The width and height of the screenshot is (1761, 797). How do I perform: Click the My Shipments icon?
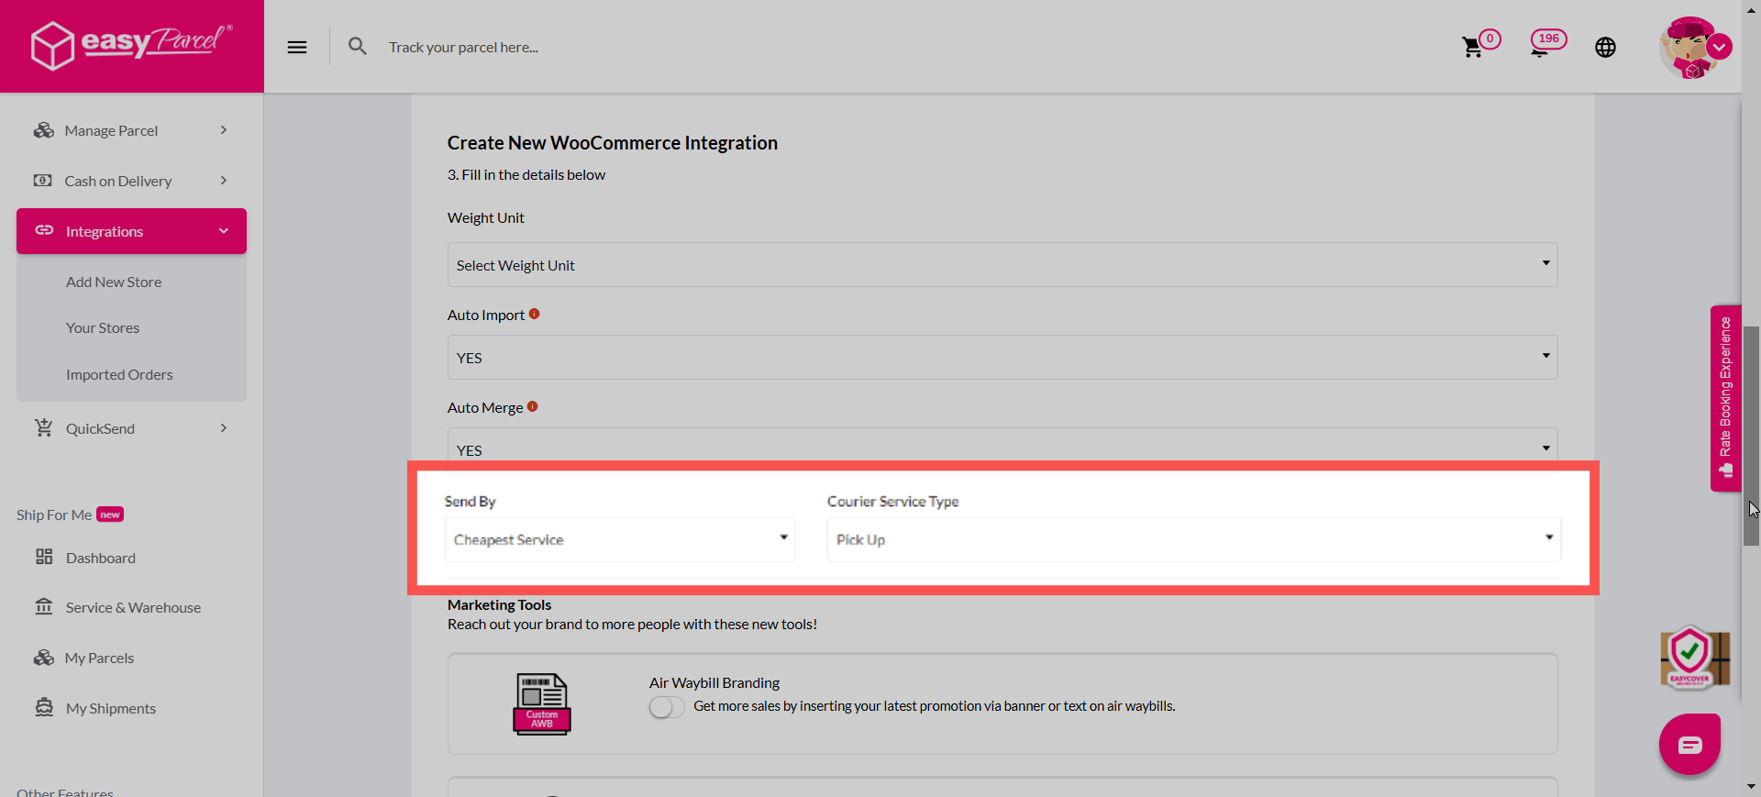(x=44, y=707)
